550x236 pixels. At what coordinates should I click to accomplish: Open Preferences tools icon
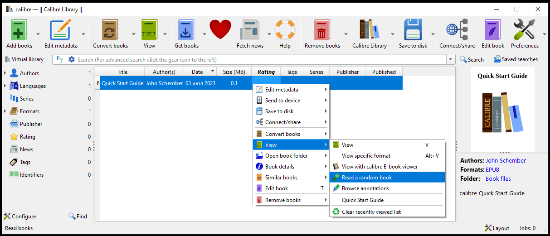coord(525,30)
